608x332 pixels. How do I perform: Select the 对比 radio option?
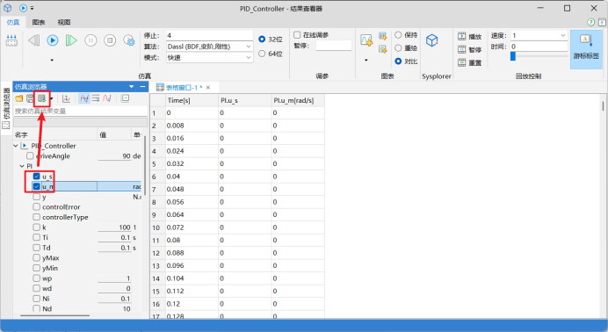pos(398,61)
